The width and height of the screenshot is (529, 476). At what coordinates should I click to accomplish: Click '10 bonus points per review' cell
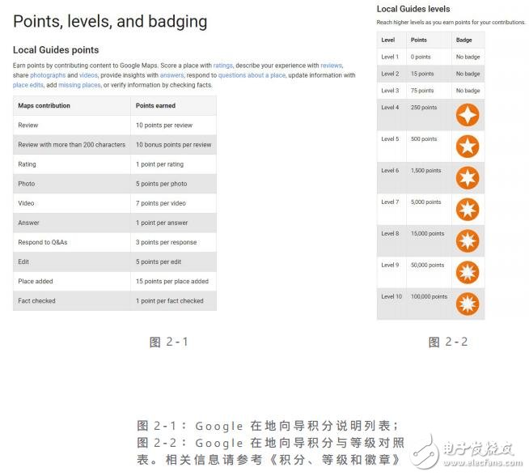[173, 145]
